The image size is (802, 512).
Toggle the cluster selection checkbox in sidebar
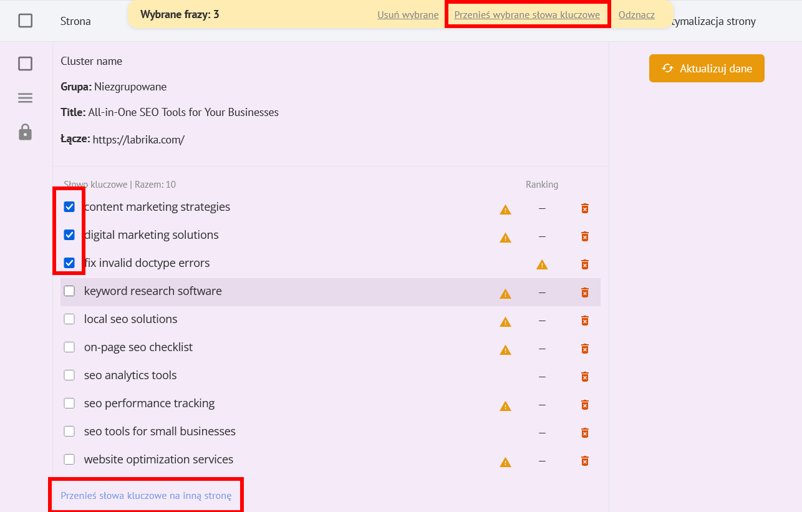tap(25, 64)
